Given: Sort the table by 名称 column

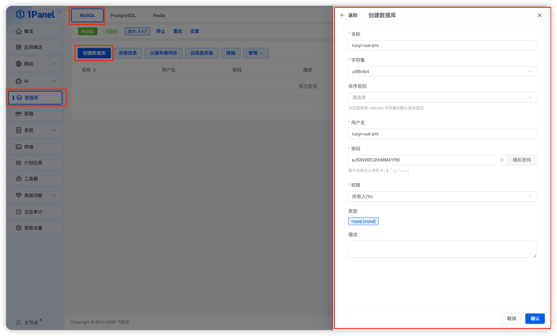Looking at the screenshot, I should [x=95, y=70].
